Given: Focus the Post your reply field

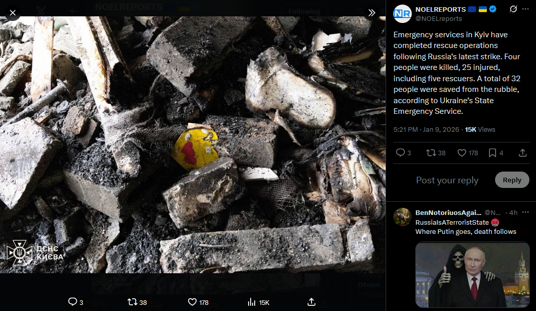Looking at the screenshot, I should click(x=447, y=180).
